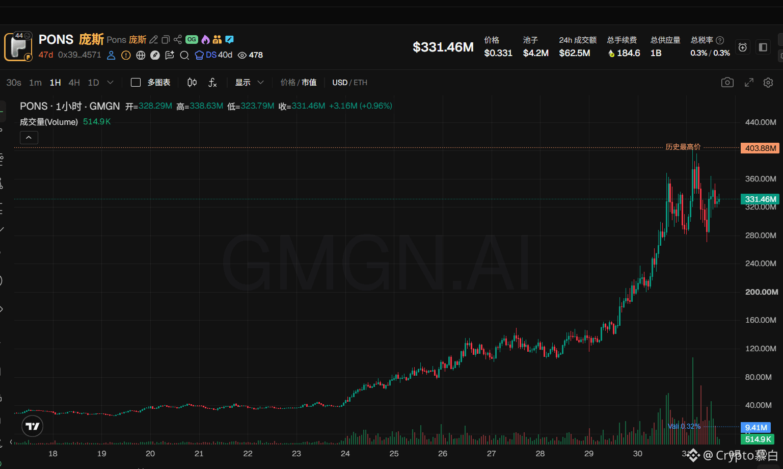Click the current price tag 331.46M on axis
The width and height of the screenshot is (783, 469).
coord(760,199)
